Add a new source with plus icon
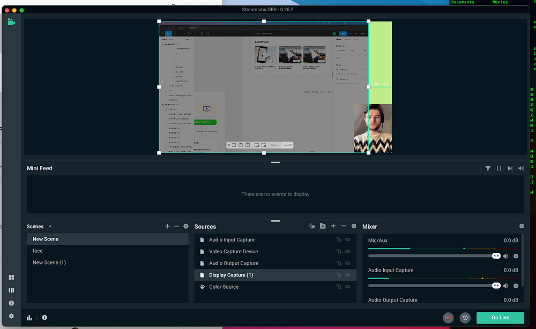Screen dimensions: 536x329 [x=333, y=226]
